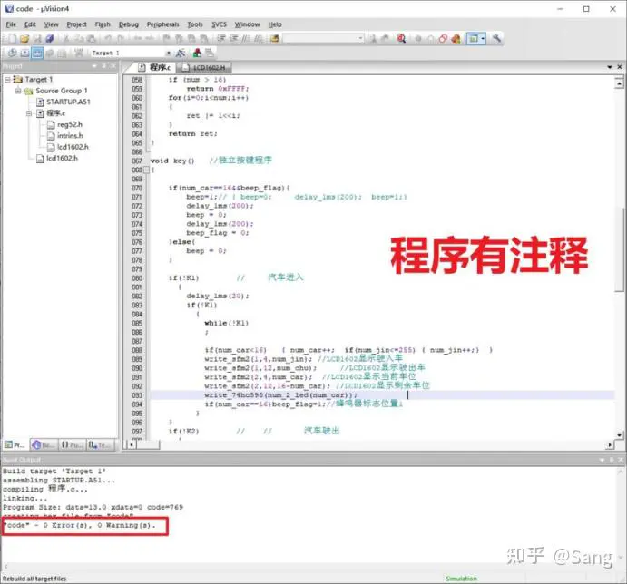This screenshot has width=627, height=584.
Task: Click code line 'void key()'
Action: [172, 161]
